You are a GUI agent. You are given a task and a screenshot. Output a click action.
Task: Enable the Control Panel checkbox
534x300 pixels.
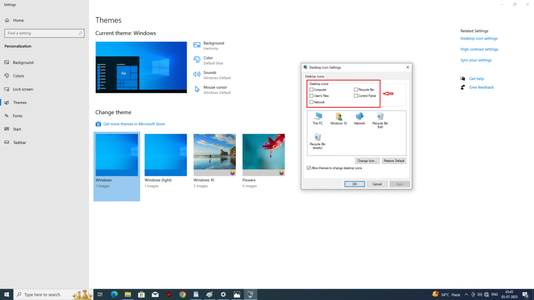pos(356,96)
